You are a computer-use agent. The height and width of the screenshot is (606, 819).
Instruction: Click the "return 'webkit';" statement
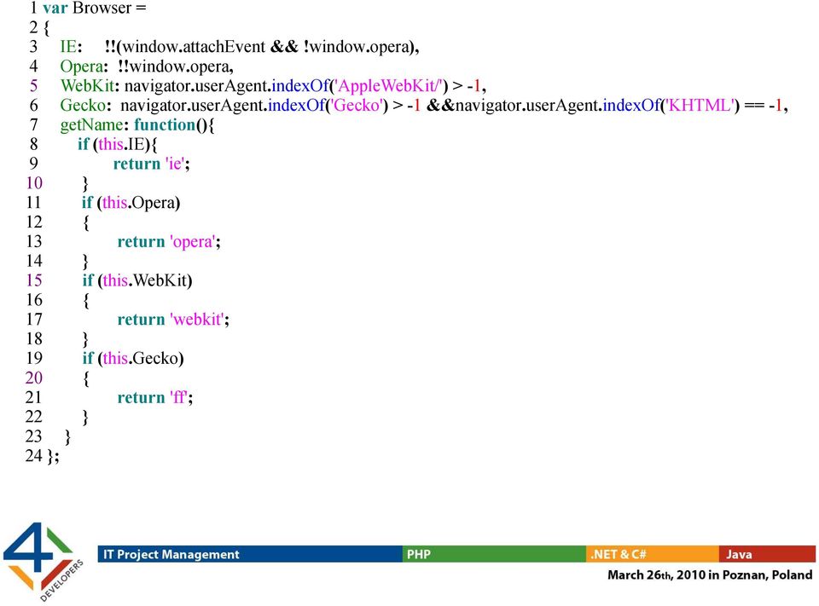pyautogui.click(x=173, y=319)
